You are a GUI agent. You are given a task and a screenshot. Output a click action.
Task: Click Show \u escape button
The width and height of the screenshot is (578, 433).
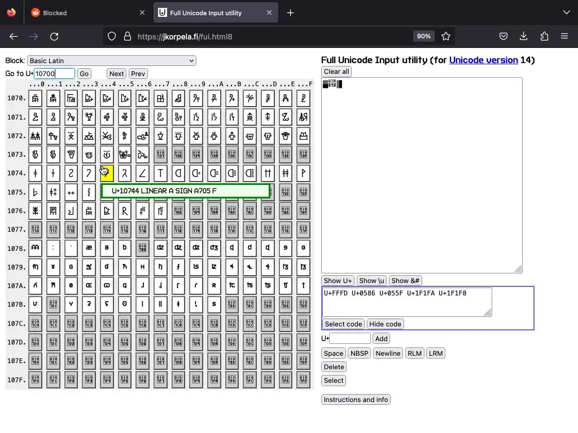tap(371, 281)
